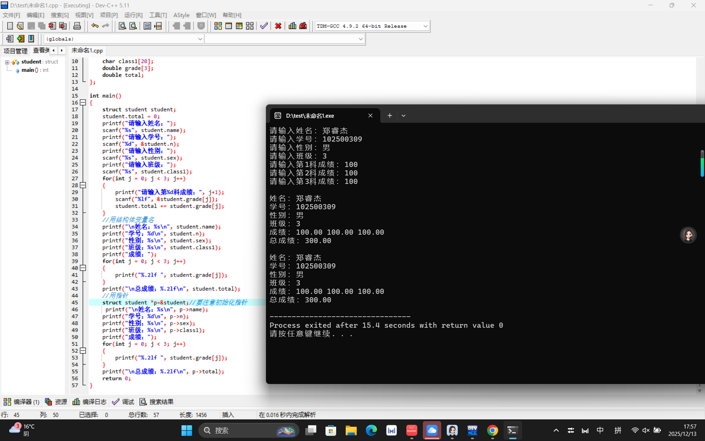Click the Goto Line toolbar icon
705x441 pixels.
158,26
